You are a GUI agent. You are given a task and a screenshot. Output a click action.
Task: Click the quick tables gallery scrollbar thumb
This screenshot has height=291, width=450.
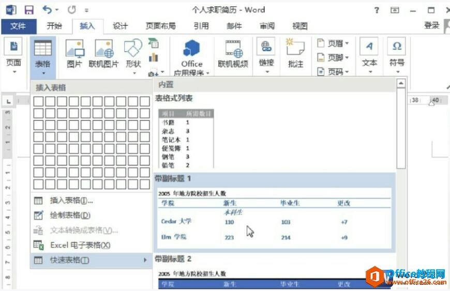(401, 128)
